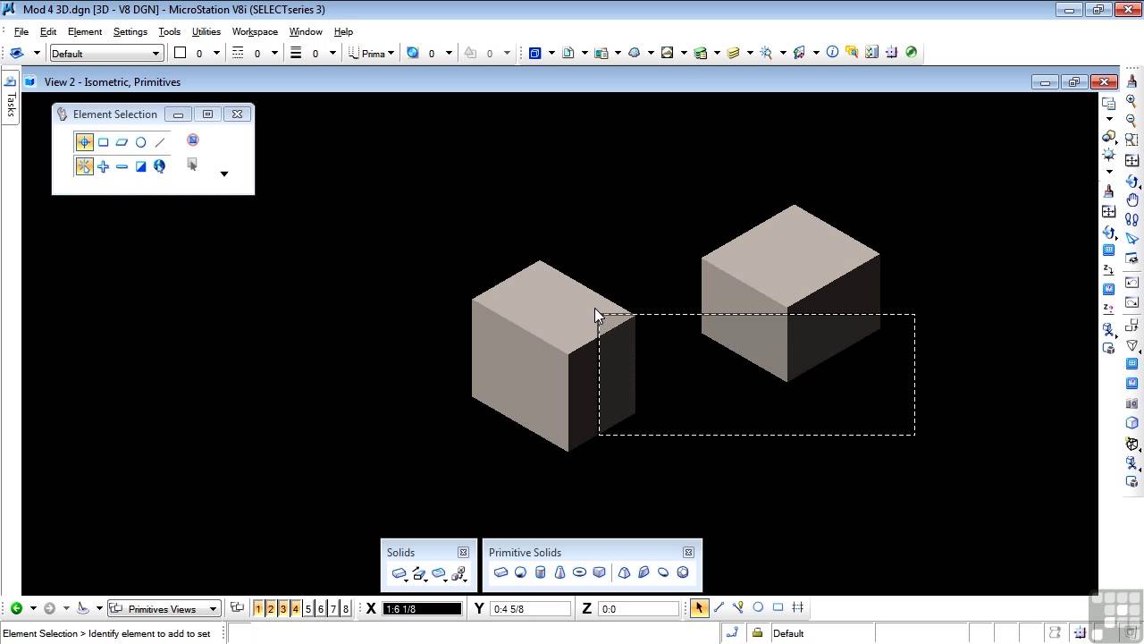Select the Torus Solid primitive tool
1144x644 pixels.
tap(579, 572)
